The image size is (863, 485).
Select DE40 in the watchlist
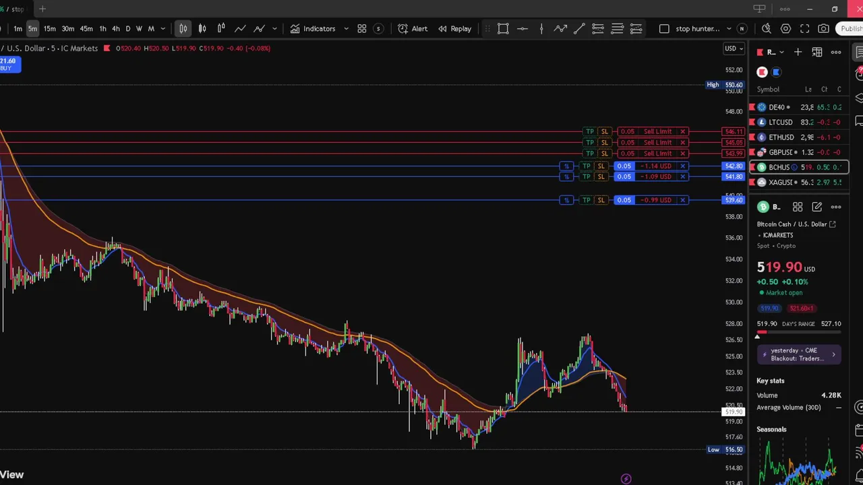coord(799,107)
